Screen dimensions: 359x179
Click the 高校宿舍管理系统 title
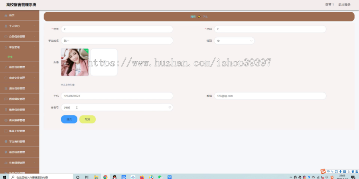point(21,5)
